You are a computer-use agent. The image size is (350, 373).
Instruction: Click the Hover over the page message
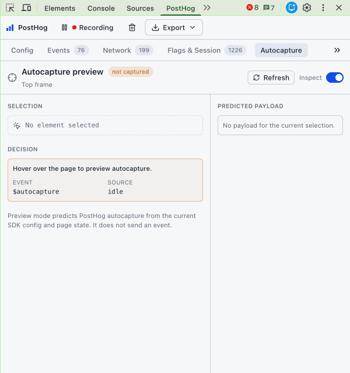pos(82,168)
